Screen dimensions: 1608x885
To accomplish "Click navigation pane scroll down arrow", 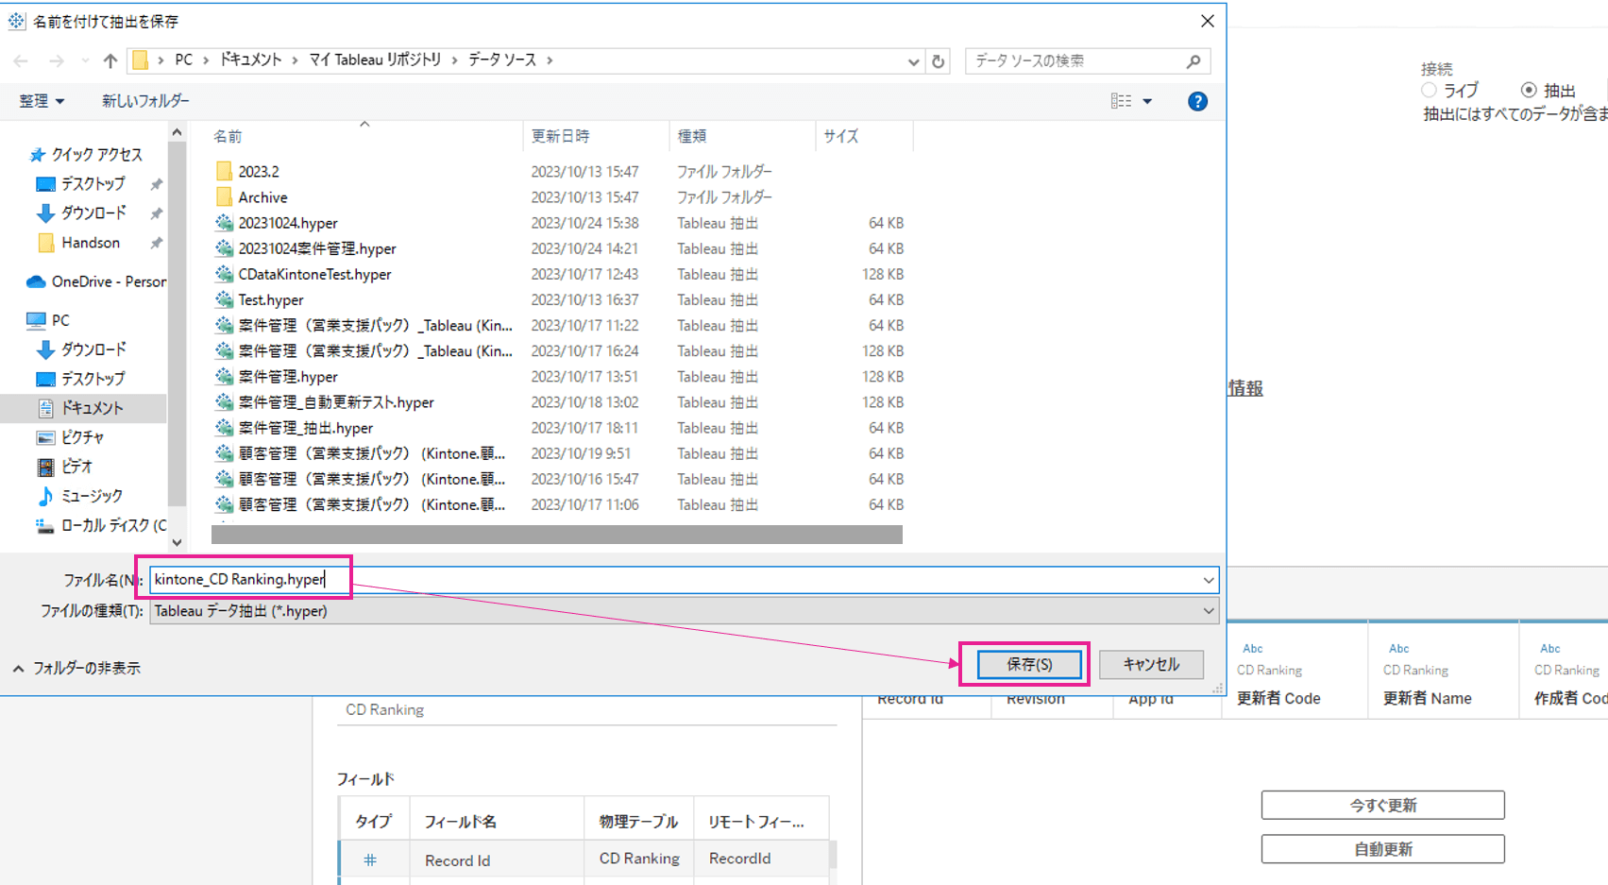I will (x=177, y=543).
